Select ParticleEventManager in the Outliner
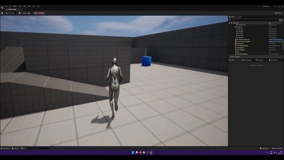 [x=242, y=54]
